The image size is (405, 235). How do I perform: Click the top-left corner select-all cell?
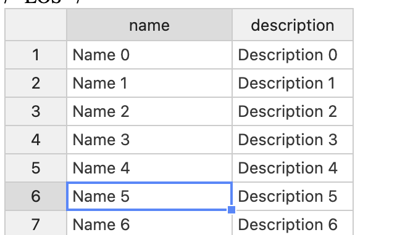coord(36,25)
